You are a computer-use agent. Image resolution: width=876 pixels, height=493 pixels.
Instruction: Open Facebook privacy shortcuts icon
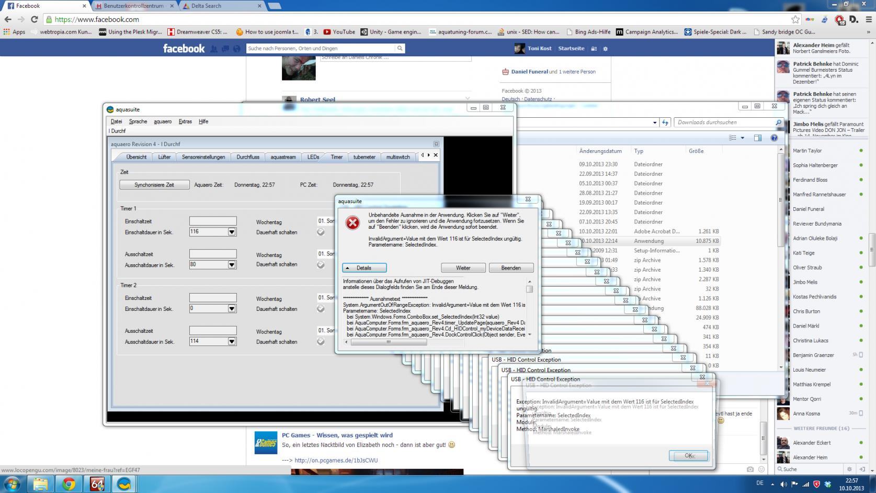pyautogui.click(x=594, y=49)
